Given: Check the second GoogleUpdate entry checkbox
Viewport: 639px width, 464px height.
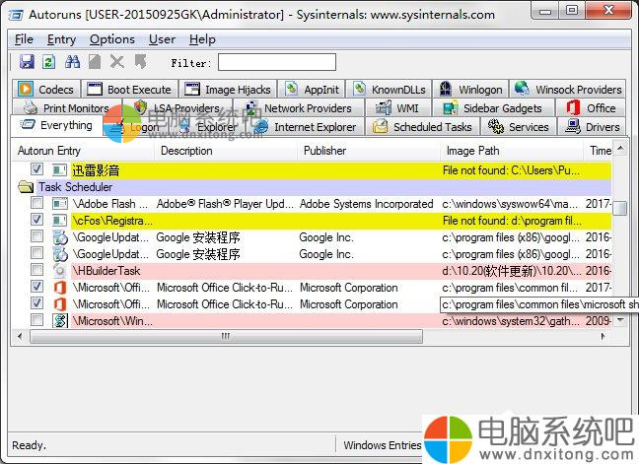Looking at the screenshot, I should (36, 253).
